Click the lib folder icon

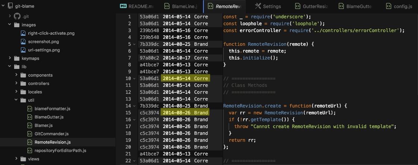point(17,67)
